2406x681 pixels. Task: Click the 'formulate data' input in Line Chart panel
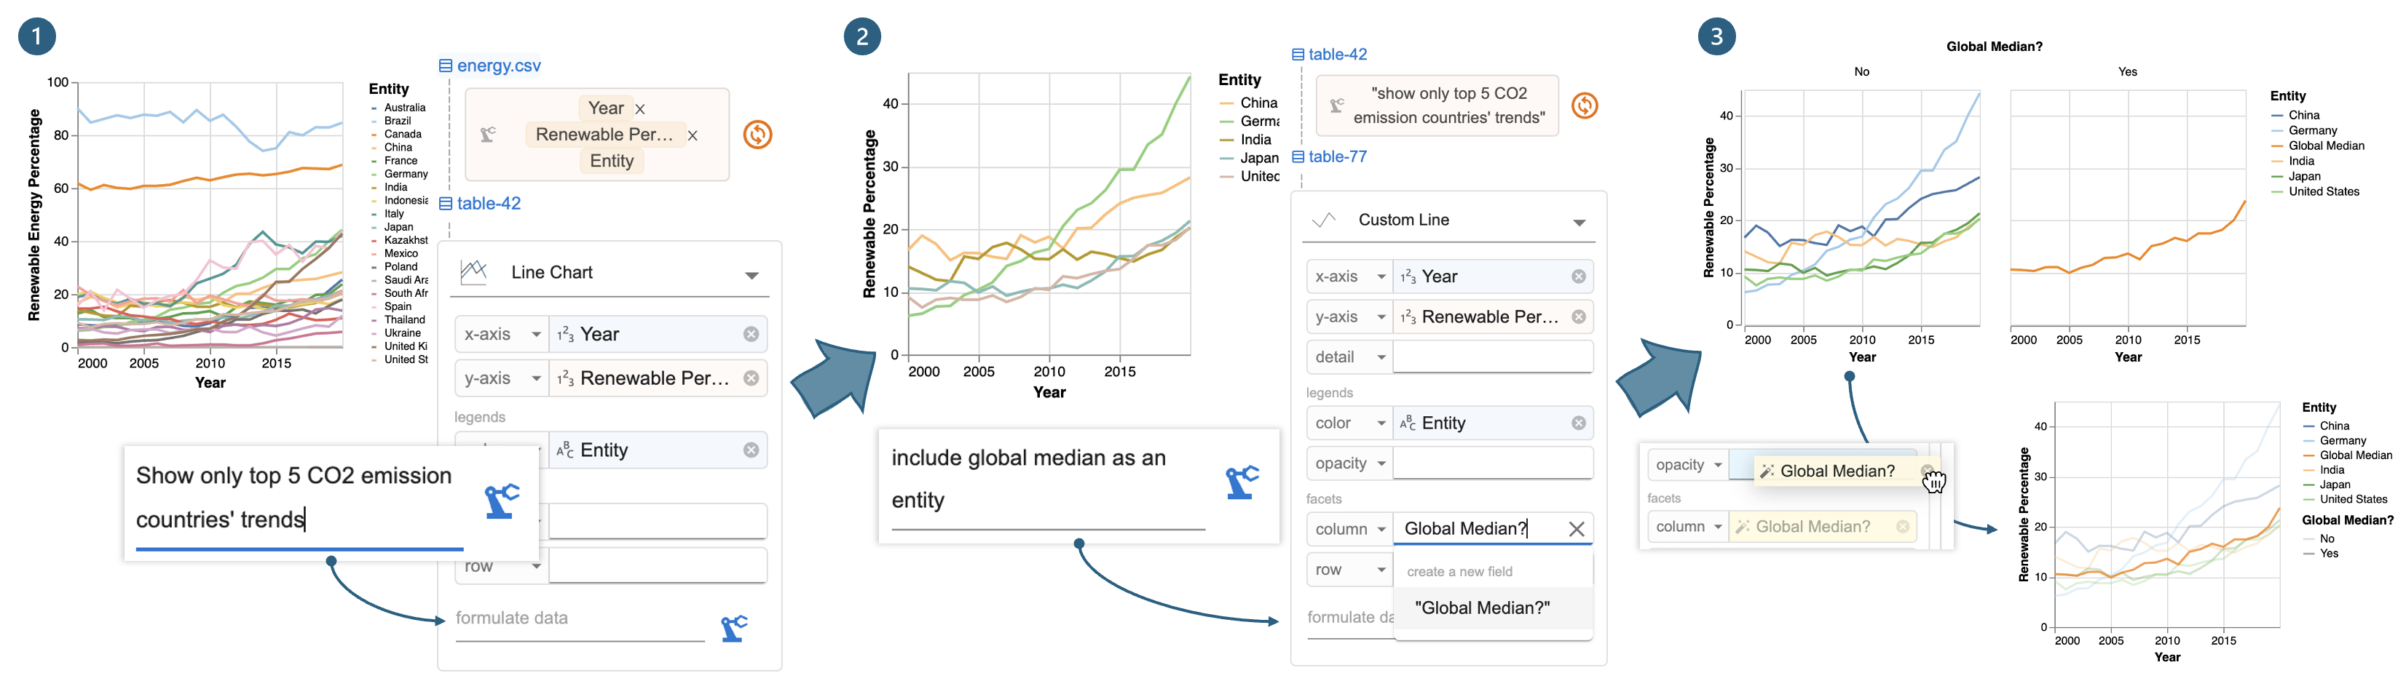579,618
